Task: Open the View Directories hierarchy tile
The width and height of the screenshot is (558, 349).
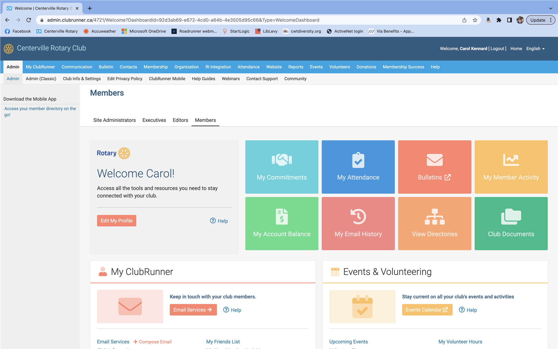Action: coord(434,223)
